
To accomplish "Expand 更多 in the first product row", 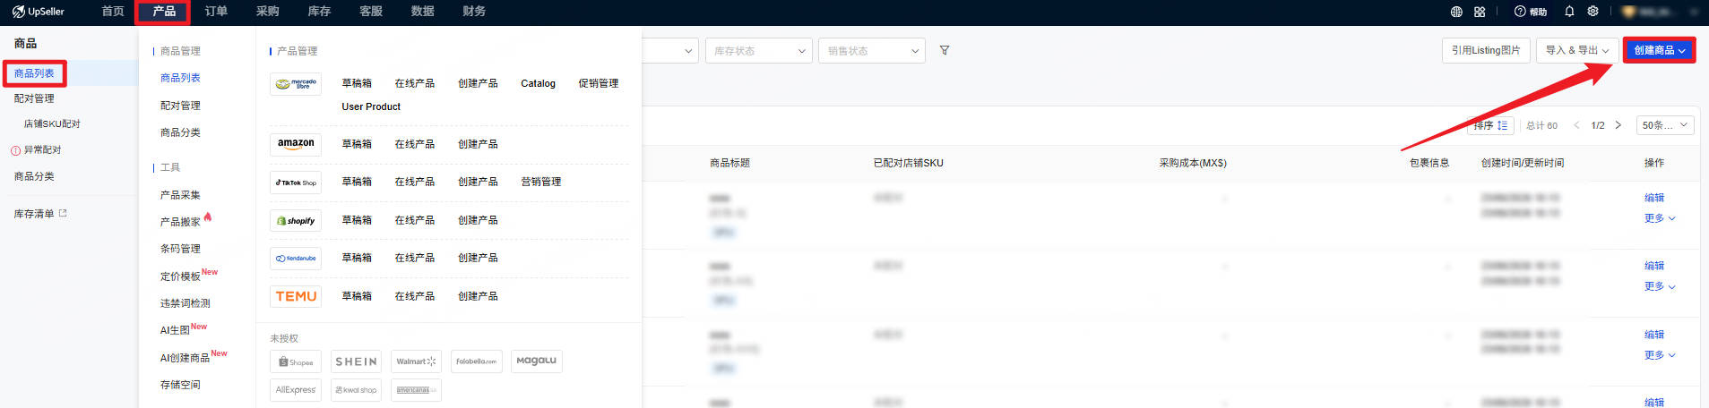I will click(1660, 218).
